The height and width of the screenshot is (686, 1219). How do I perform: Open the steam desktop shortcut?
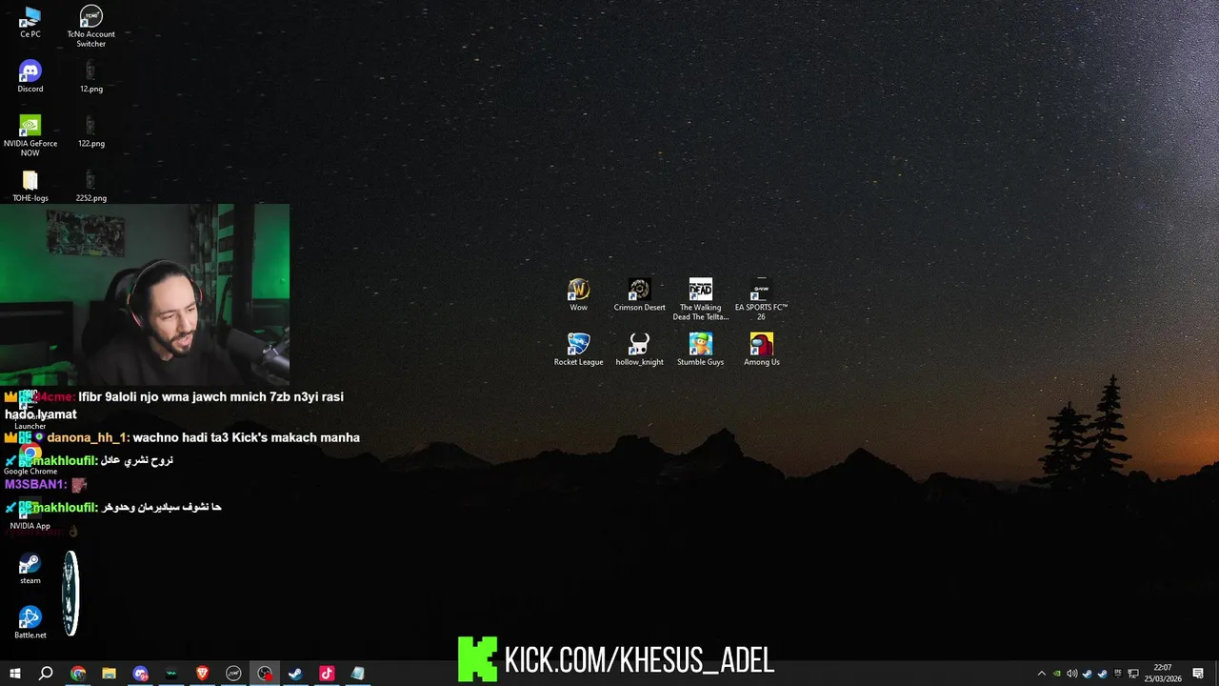tap(30, 569)
